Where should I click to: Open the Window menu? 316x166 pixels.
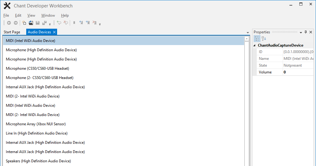pos(48,15)
